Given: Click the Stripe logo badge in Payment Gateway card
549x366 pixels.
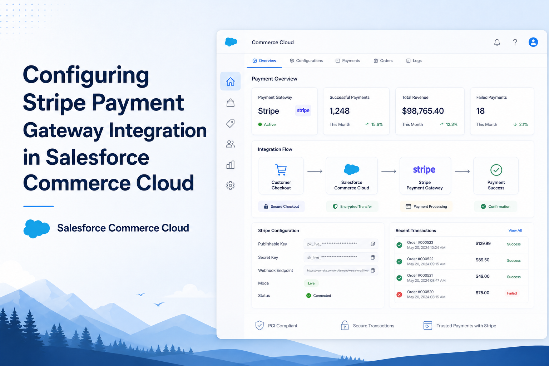Looking at the screenshot, I should point(303,110).
